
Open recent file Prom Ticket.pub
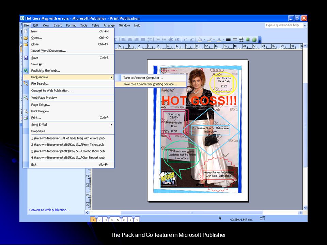(68, 145)
